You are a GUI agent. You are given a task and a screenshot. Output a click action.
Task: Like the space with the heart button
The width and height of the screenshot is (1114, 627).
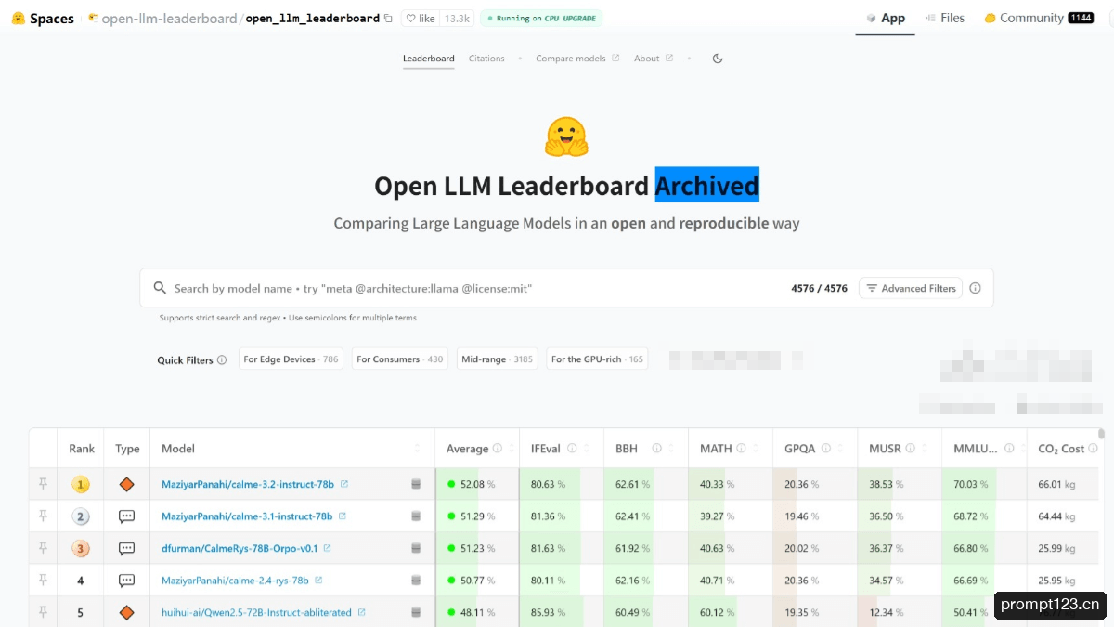[421, 18]
